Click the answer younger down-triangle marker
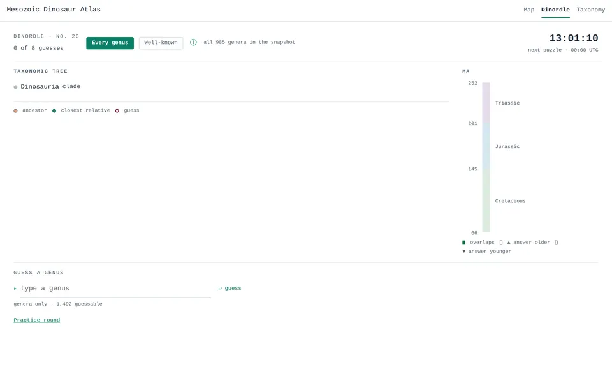The height and width of the screenshot is (383, 612). tap(463, 252)
